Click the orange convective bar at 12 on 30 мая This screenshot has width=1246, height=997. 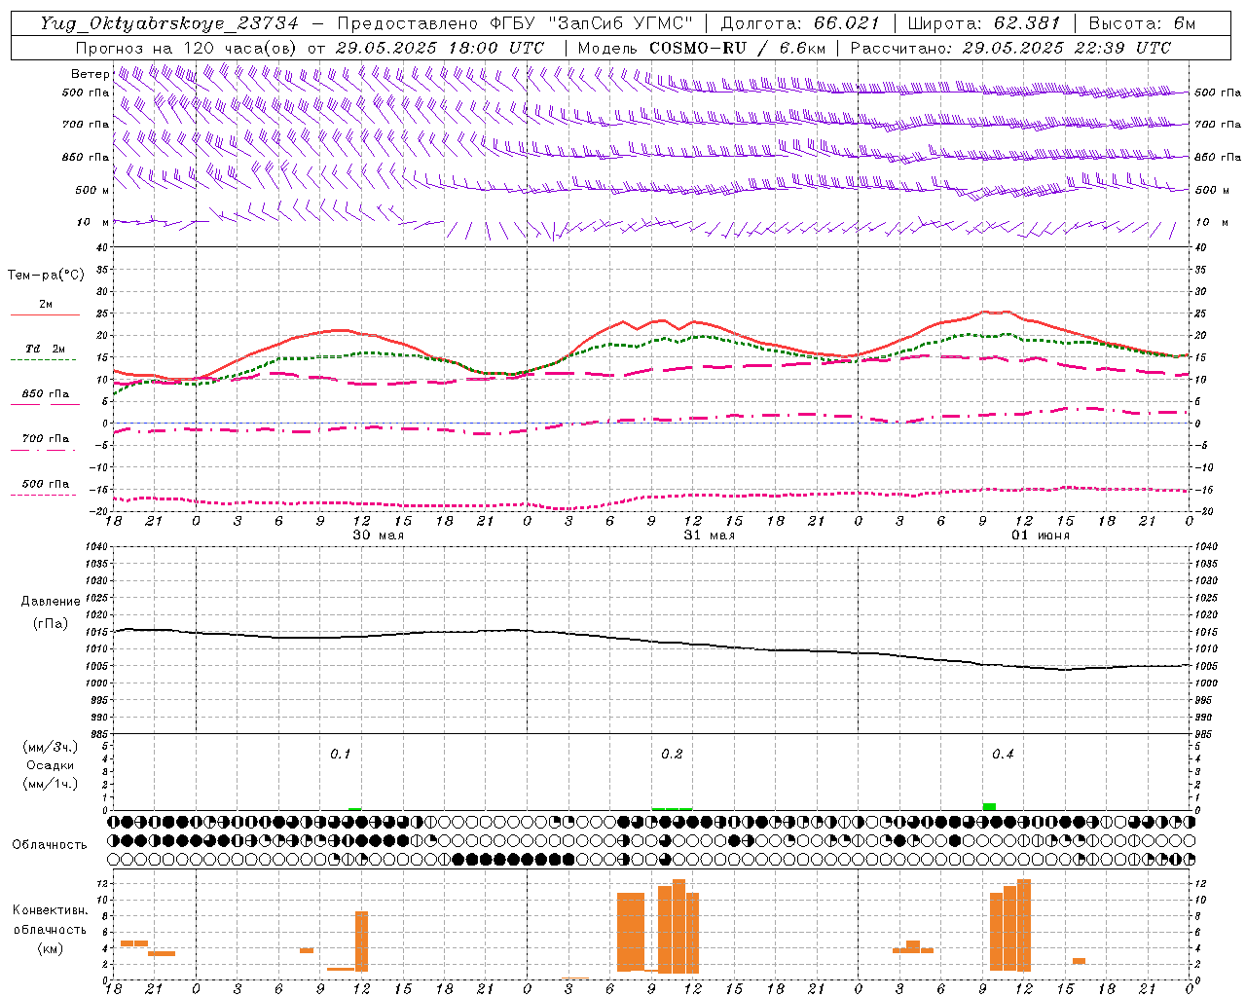coord(361,941)
